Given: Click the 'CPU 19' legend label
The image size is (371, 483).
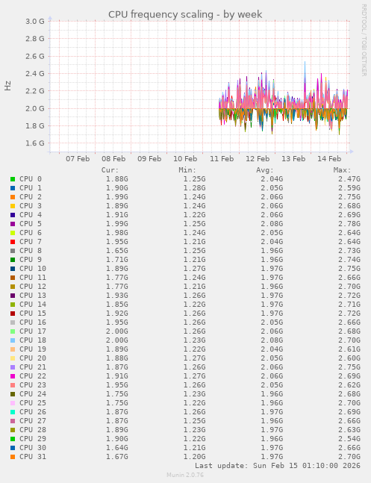Looking at the screenshot, I should pos(33,349).
